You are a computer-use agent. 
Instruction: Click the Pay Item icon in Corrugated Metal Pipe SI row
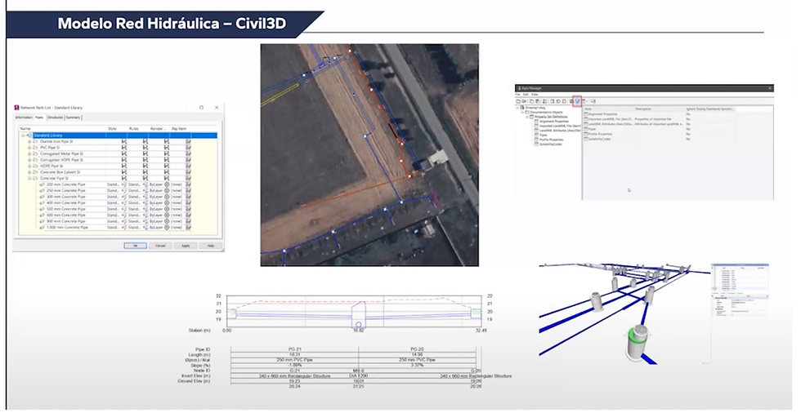point(188,153)
